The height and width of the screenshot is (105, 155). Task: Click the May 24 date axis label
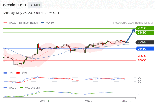pyautogui.click(x=44, y=101)
